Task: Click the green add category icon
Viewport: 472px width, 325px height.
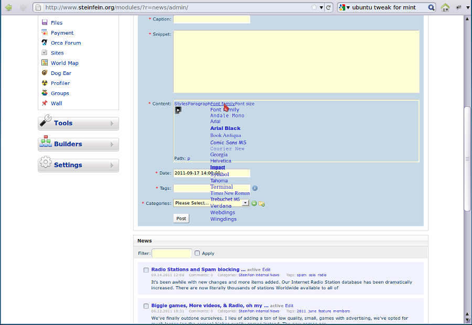Action: pos(254,203)
